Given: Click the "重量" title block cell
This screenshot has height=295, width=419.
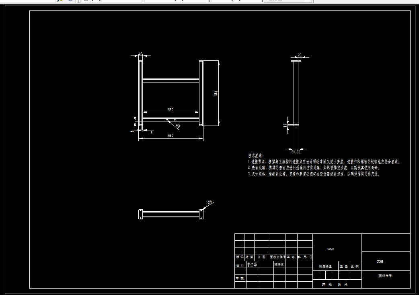Looking at the screenshot, I should point(344,267).
